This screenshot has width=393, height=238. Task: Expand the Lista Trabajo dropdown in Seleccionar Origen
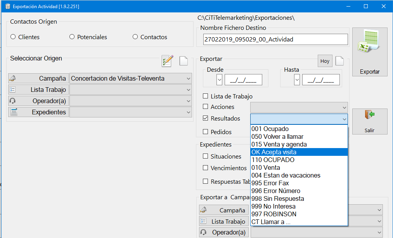131,90
